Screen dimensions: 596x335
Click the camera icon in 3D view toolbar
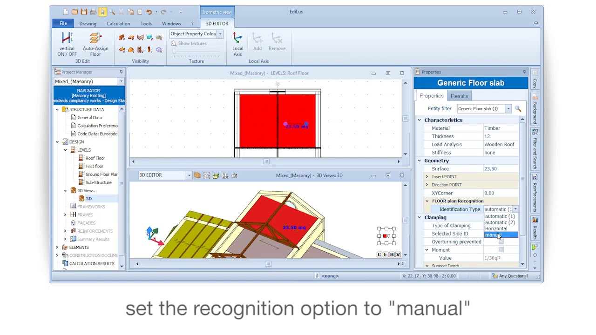pos(235,175)
